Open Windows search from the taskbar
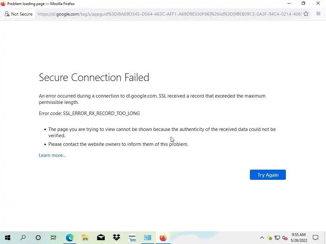 (23, 238)
